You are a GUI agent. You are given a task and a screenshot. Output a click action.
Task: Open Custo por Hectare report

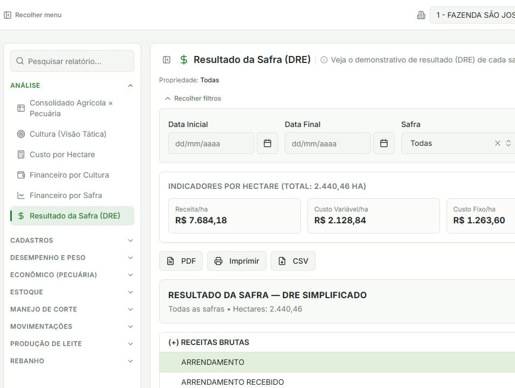(72, 154)
